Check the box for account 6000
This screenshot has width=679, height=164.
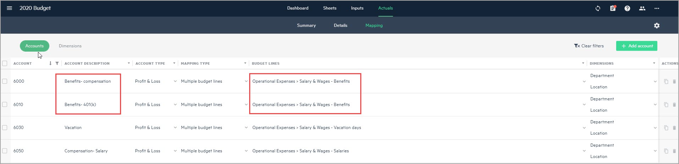(5, 81)
